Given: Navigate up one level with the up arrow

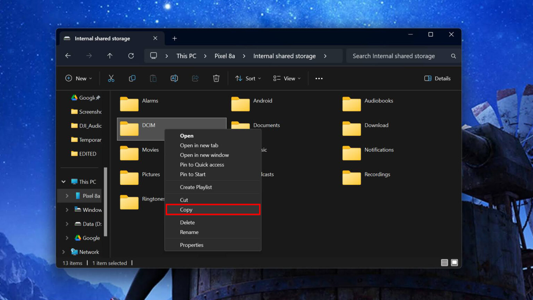Looking at the screenshot, I should [110, 56].
